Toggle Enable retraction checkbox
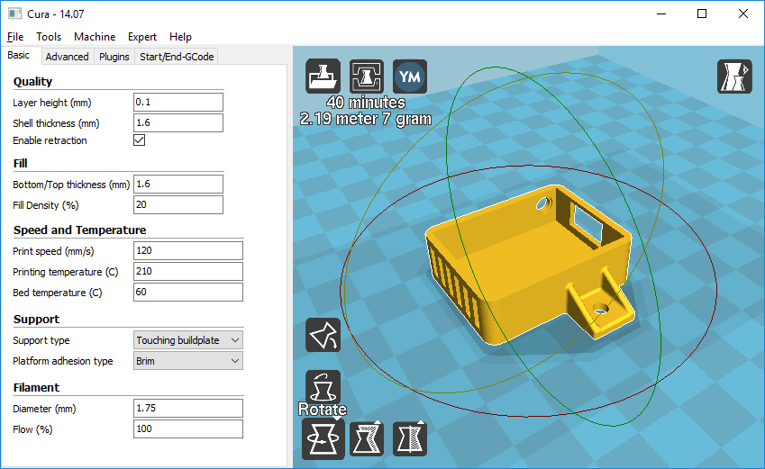This screenshot has height=469, width=765. (139, 140)
